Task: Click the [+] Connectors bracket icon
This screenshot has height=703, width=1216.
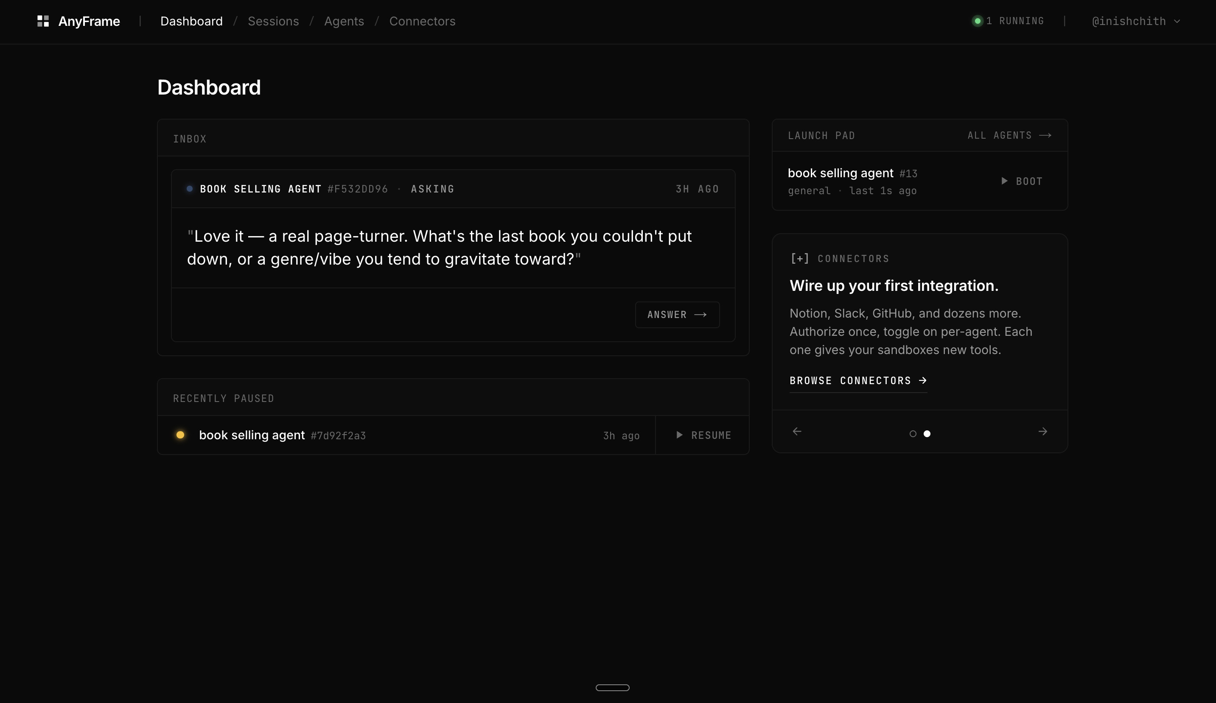Action: (x=800, y=259)
